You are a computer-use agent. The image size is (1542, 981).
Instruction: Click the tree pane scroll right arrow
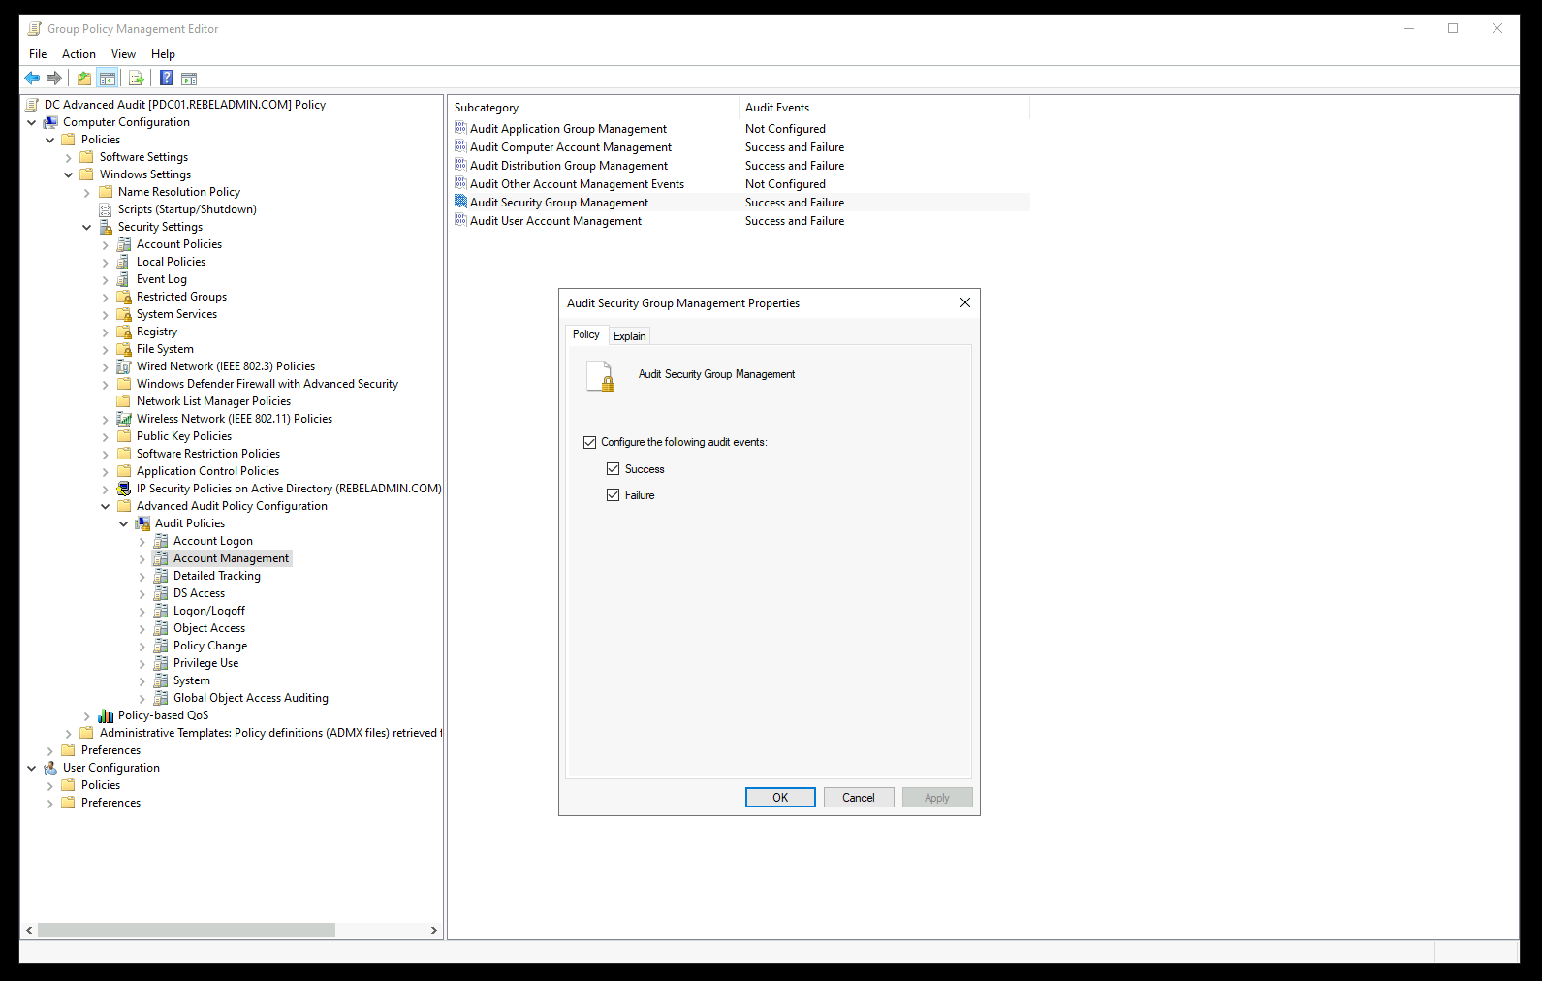point(434,930)
